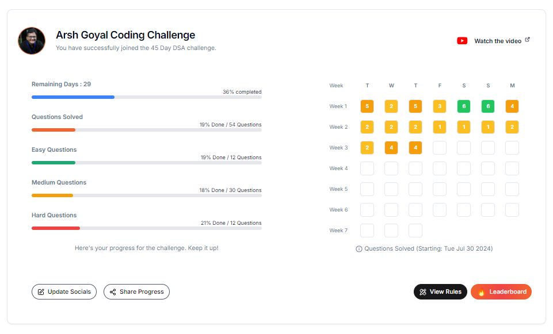Click the info icon beside Questions Solved date

click(x=359, y=249)
